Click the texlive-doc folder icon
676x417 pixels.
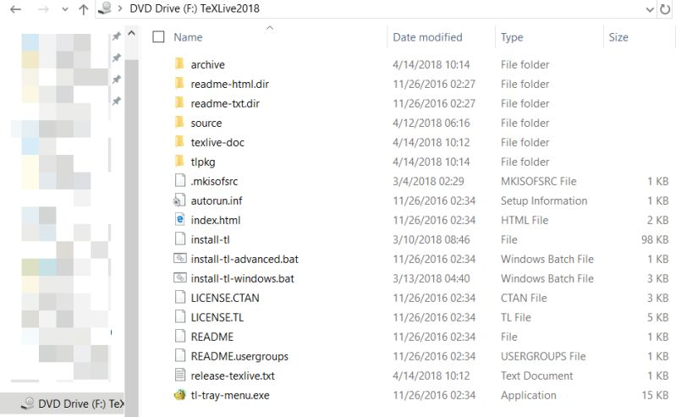(x=179, y=141)
